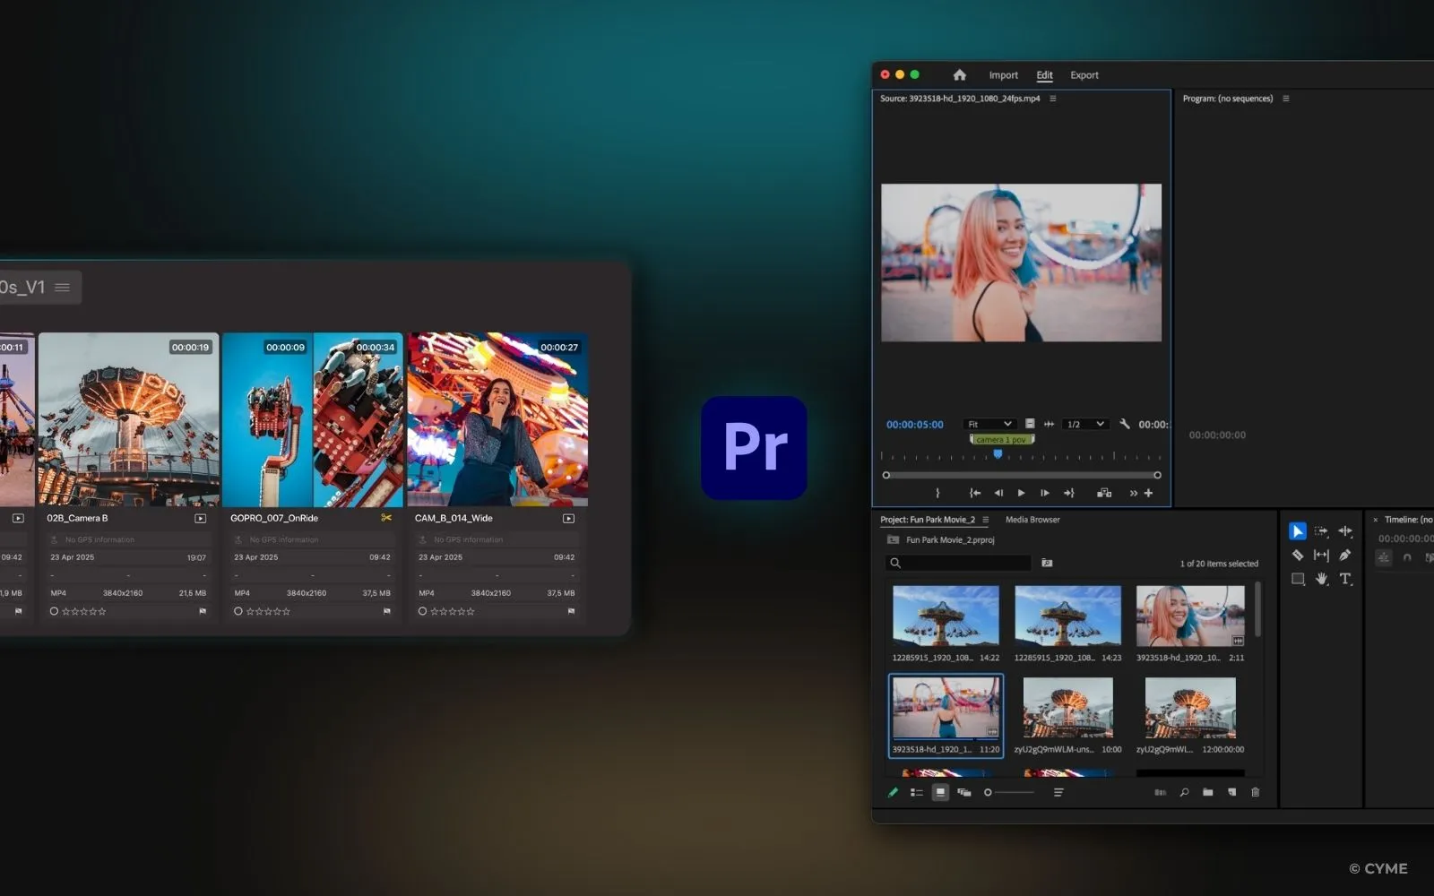Open the 1/2 playback resolution dropdown
Screen dimensions: 1434x896
tap(1085, 424)
